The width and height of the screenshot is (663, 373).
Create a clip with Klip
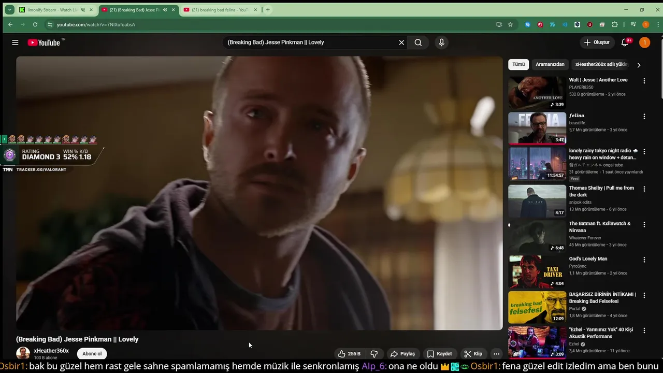click(473, 354)
